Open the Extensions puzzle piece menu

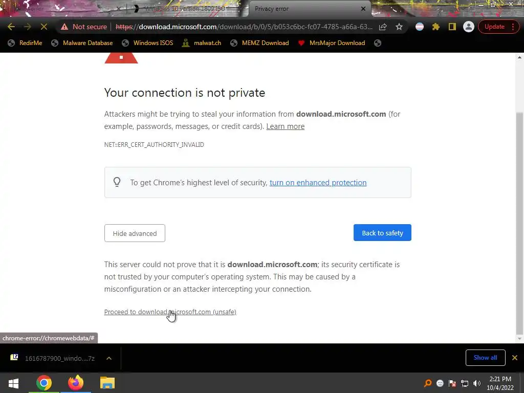[x=436, y=27]
